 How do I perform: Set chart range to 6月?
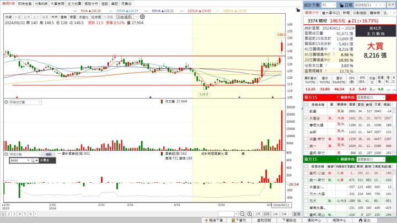266,214
